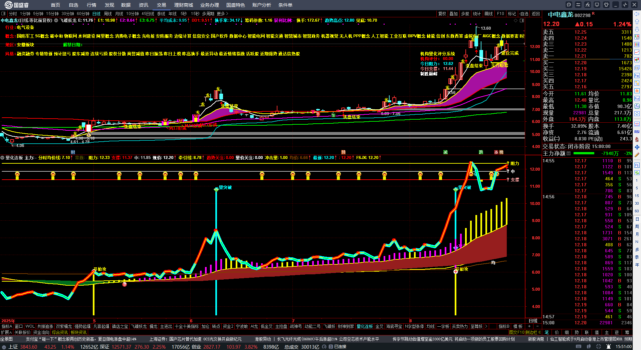Viewport: 641px width, 350px height.
Task: Toggle the 叠加 overlay option
Action: [x=453, y=14]
